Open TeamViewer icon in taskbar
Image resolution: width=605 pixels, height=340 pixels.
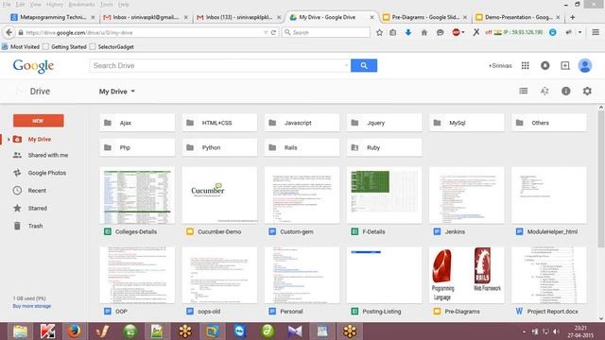239,331
